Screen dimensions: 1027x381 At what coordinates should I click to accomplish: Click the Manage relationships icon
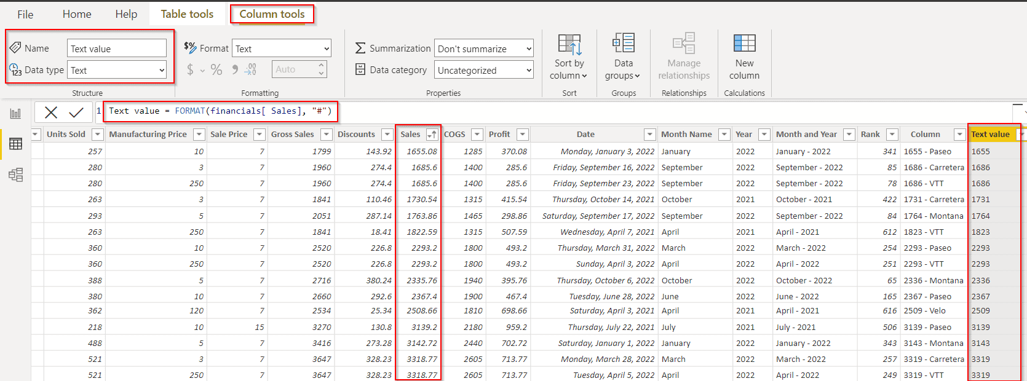click(x=684, y=43)
